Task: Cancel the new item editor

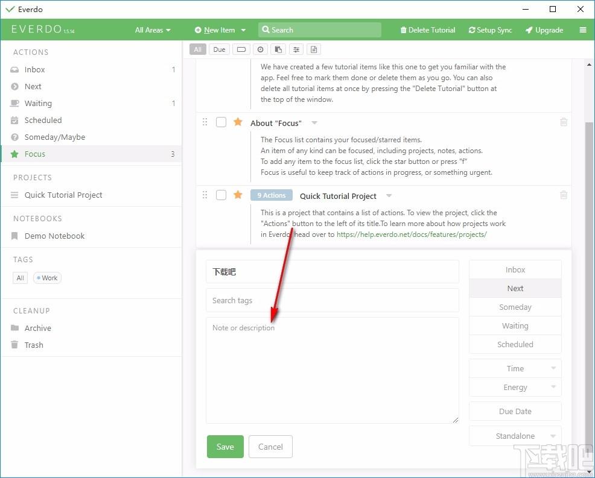Action: coord(270,447)
